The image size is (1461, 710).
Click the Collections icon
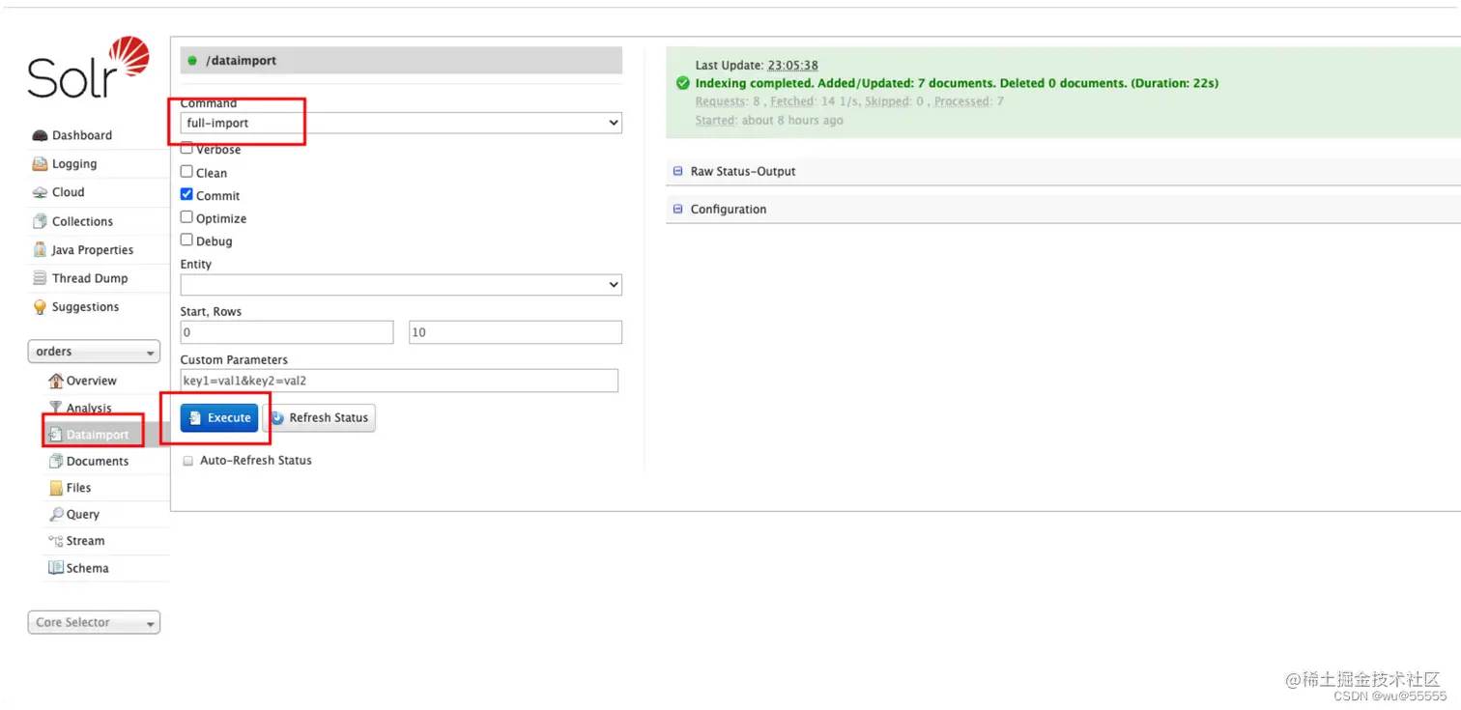pos(40,221)
